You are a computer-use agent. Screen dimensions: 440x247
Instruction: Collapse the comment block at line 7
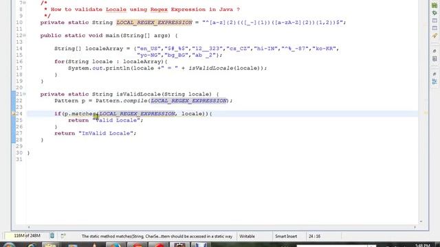point(25,3)
